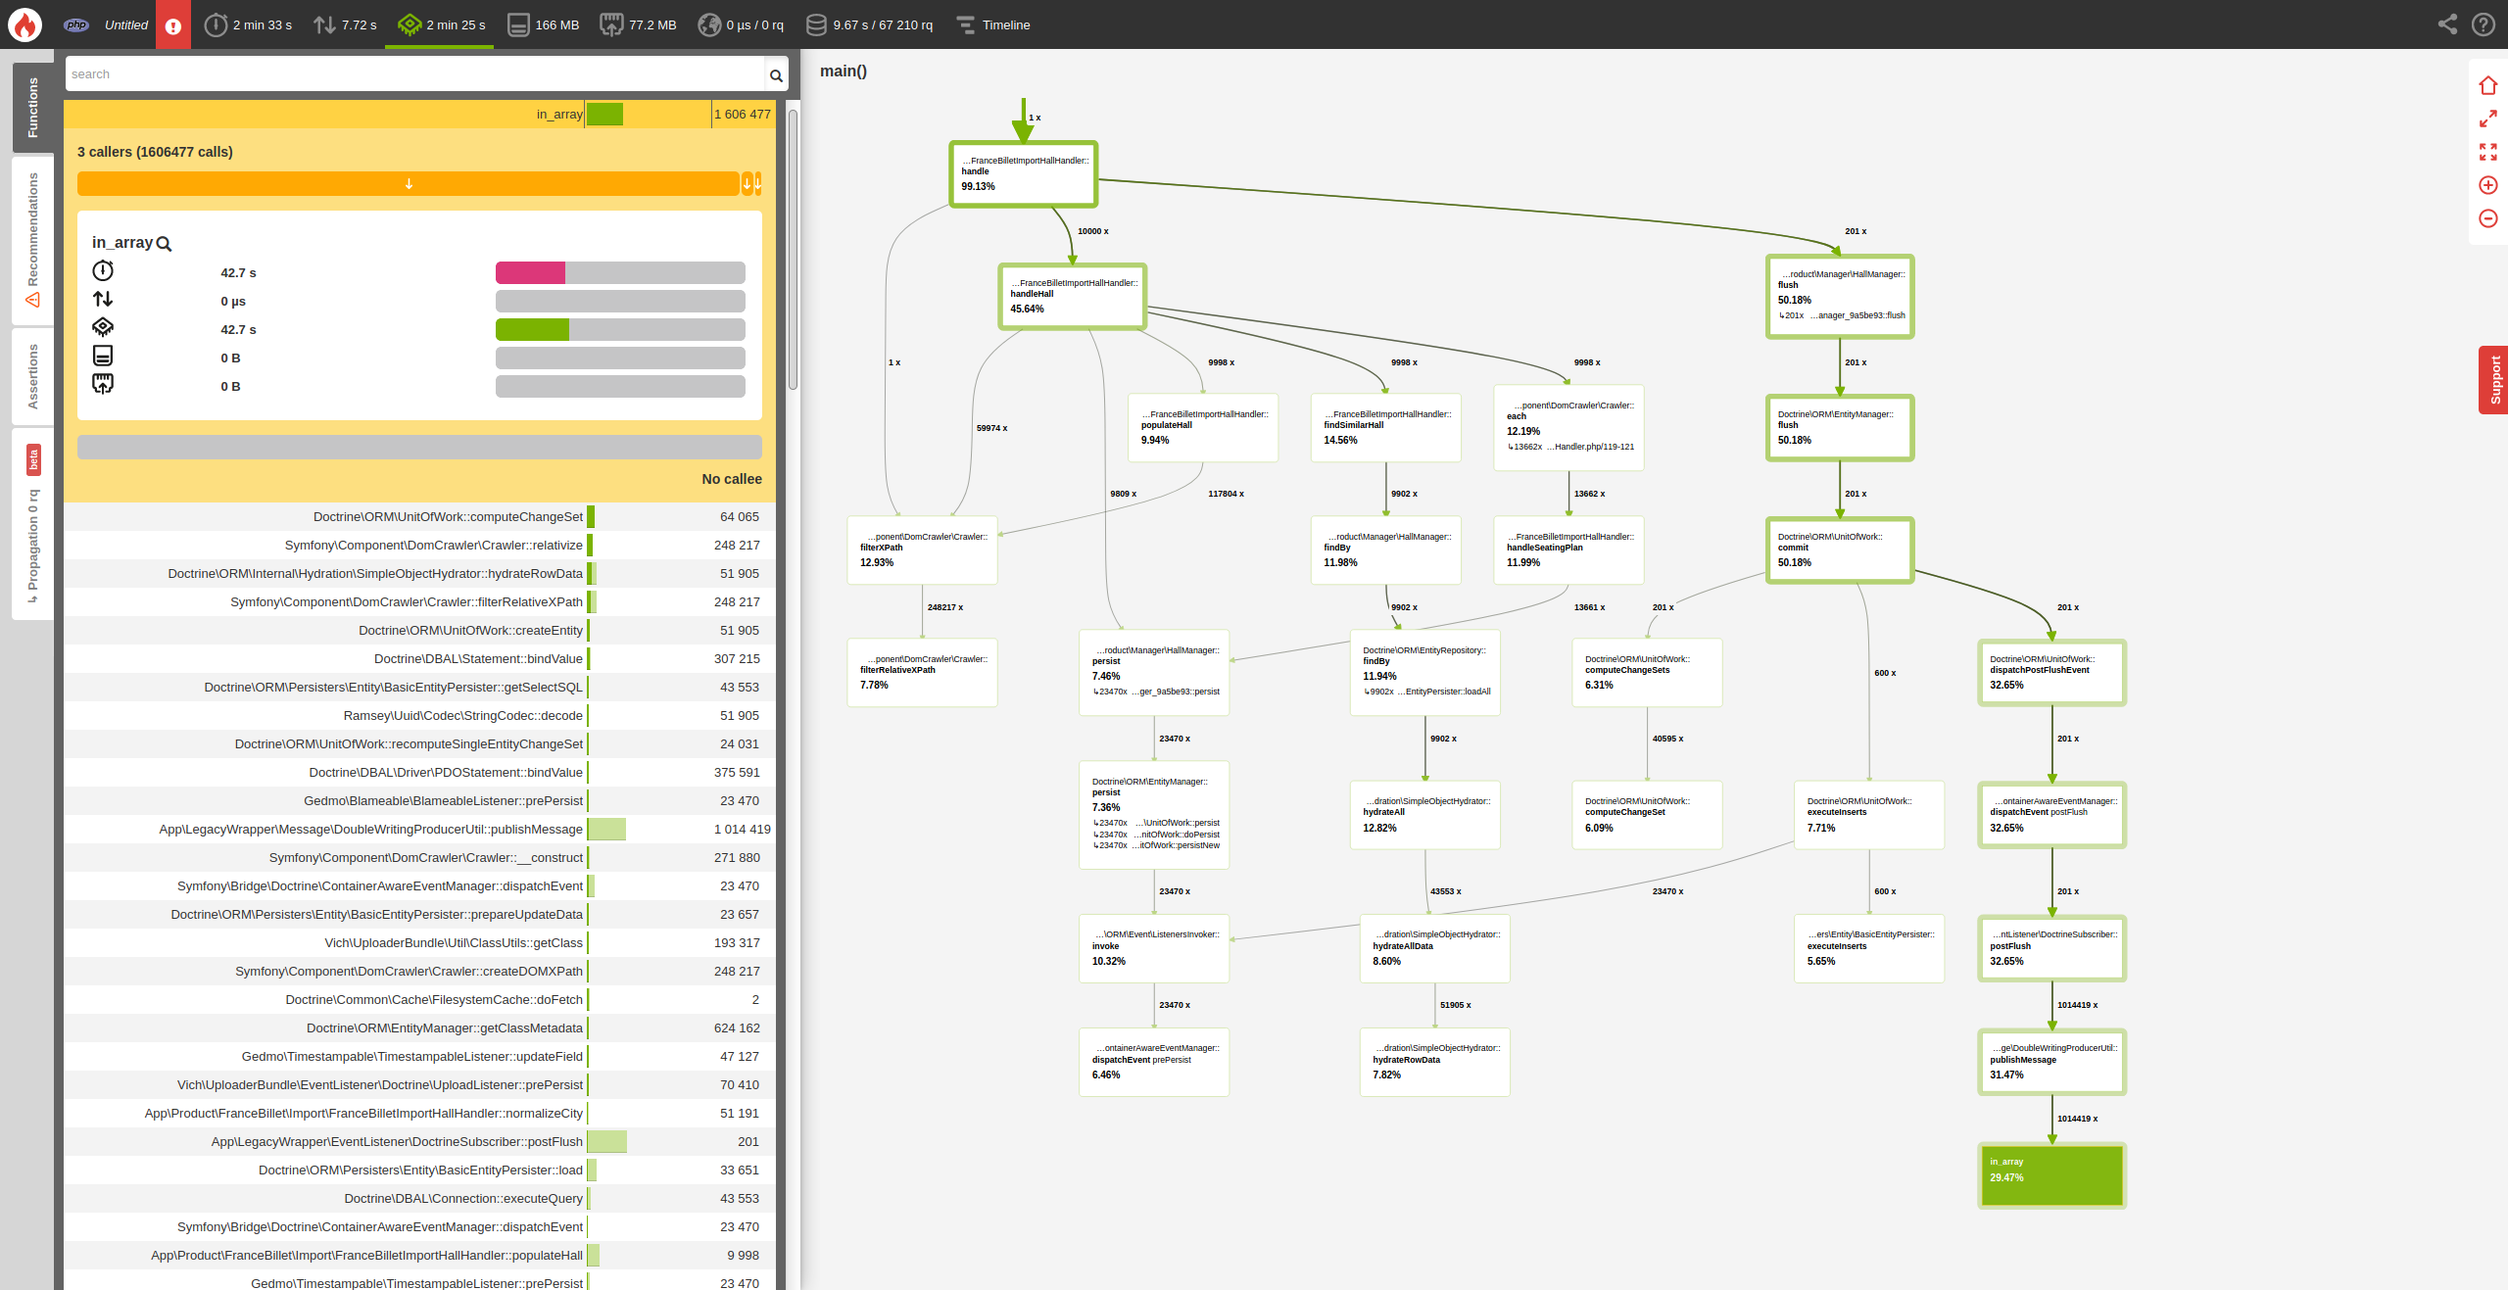Image resolution: width=2508 pixels, height=1290 pixels.
Task: Click the green in_array 29.47% node
Action: click(2051, 1175)
